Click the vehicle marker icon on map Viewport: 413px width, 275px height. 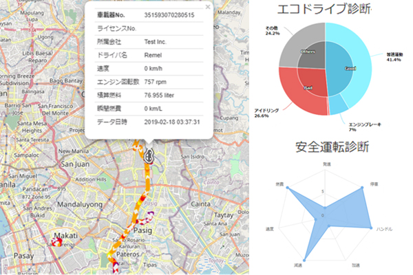[x=149, y=156]
